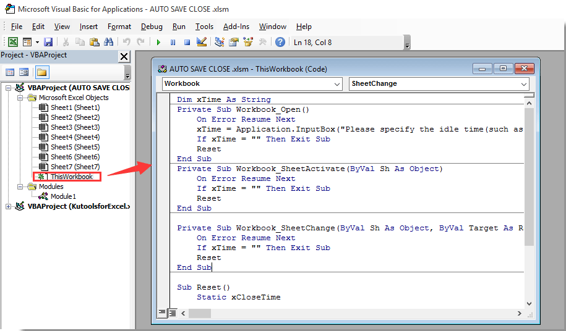Run the macro with the green play icon
Image resolution: width=566 pixels, height=331 pixels.
[158, 42]
